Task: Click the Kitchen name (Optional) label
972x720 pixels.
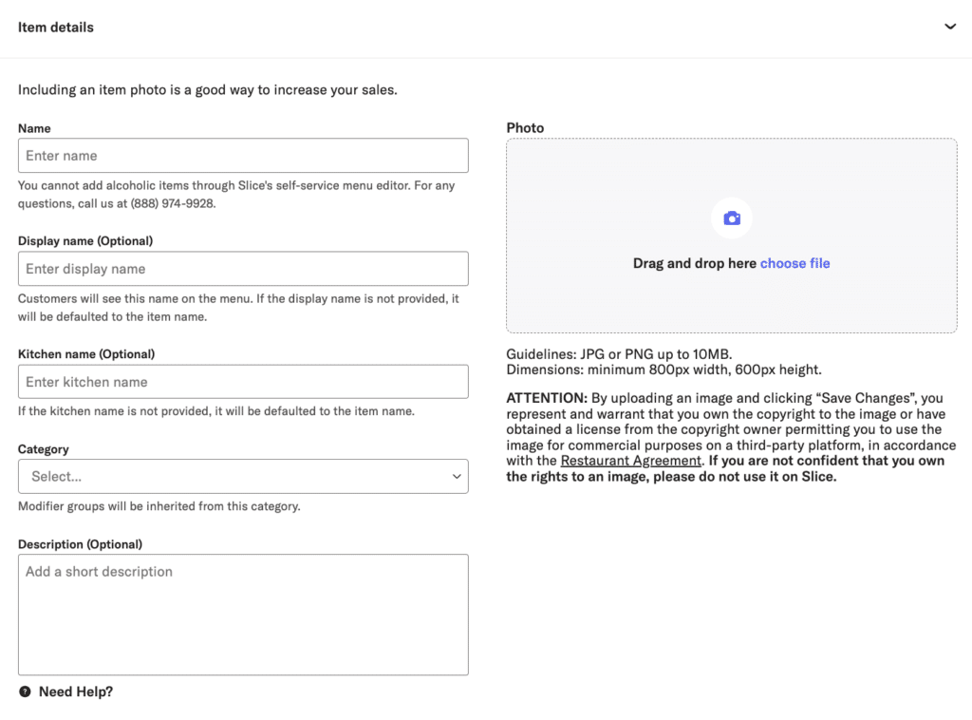Action: pos(86,354)
